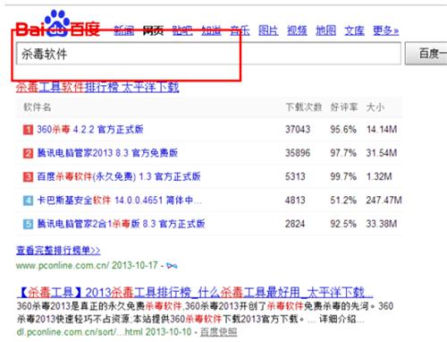Click the www.pconline.com.cn URL text
Screen dimensions: 447x342
(x=63, y=265)
